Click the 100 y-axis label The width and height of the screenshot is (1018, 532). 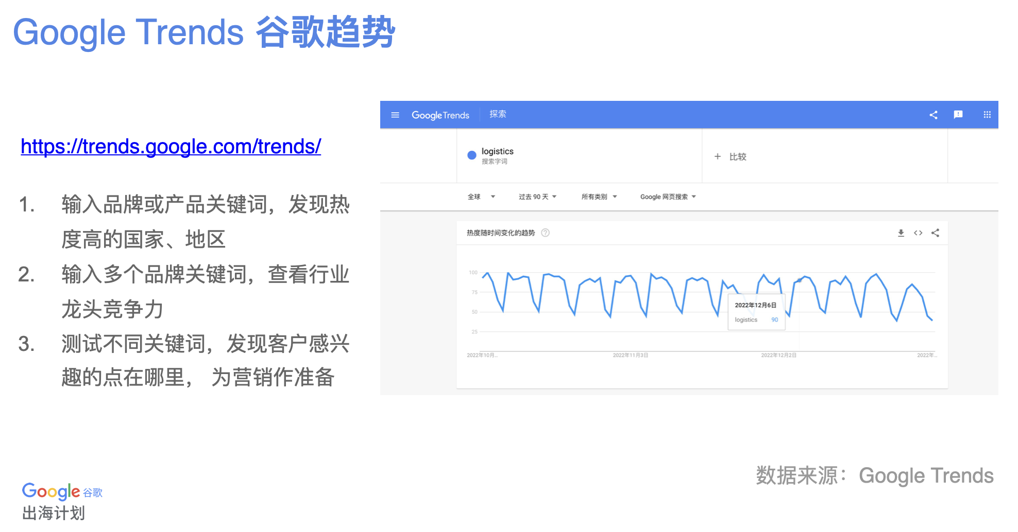473,272
